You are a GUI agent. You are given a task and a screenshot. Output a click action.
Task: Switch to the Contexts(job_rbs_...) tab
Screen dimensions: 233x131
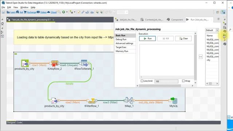(152, 20)
